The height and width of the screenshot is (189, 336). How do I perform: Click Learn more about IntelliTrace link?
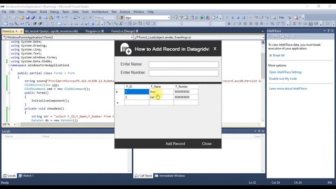[288, 89]
